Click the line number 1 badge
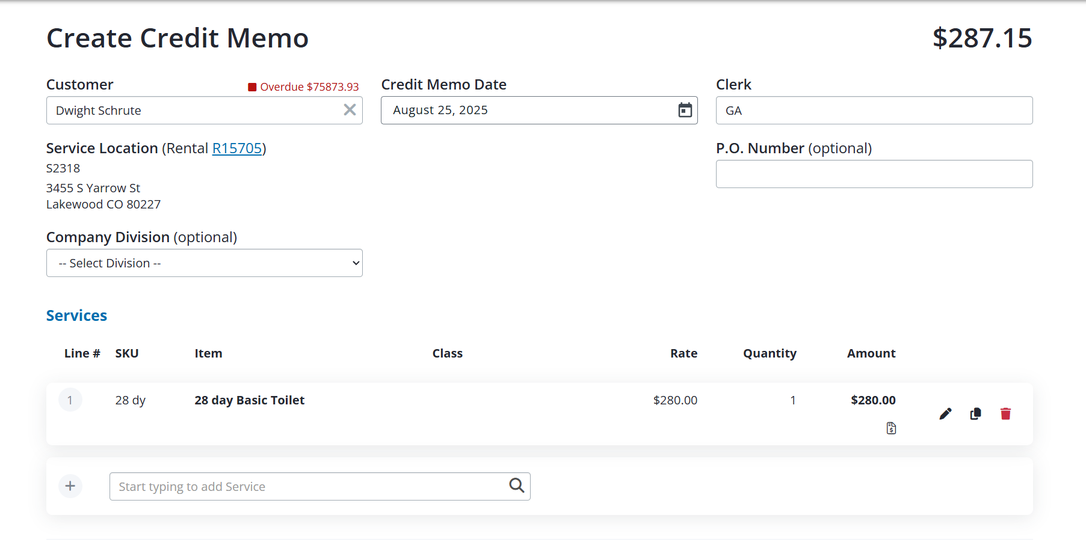The image size is (1086, 545). (x=70, y=399)
